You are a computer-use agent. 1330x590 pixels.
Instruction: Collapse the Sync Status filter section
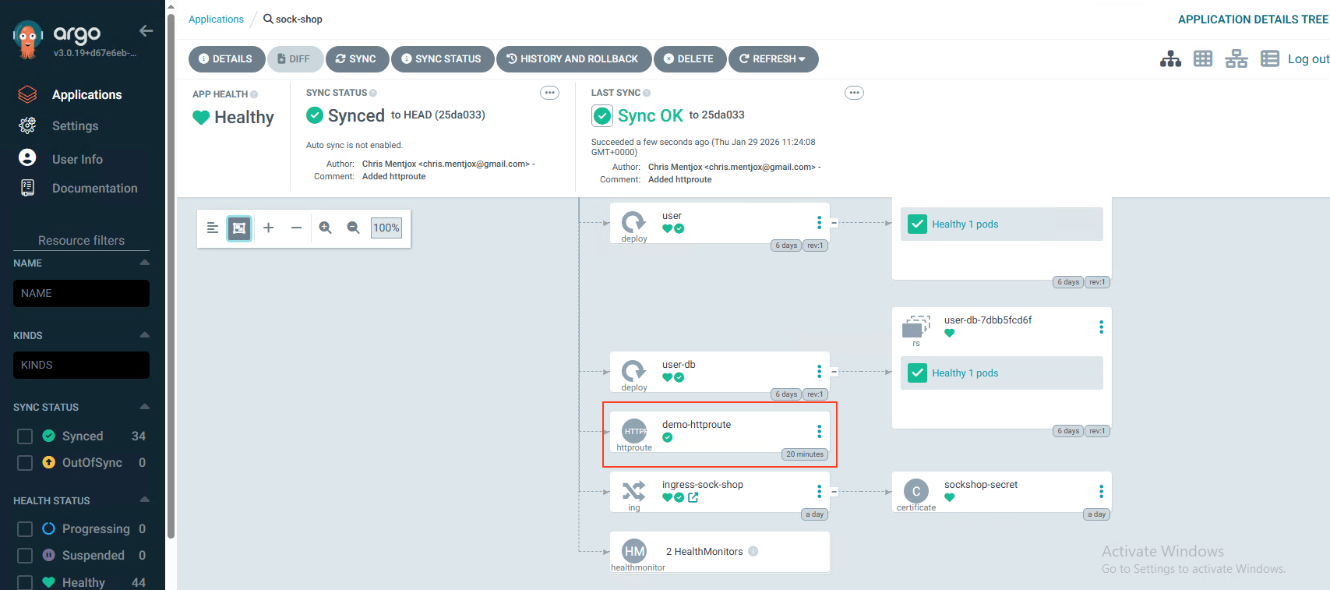point(144,407)
